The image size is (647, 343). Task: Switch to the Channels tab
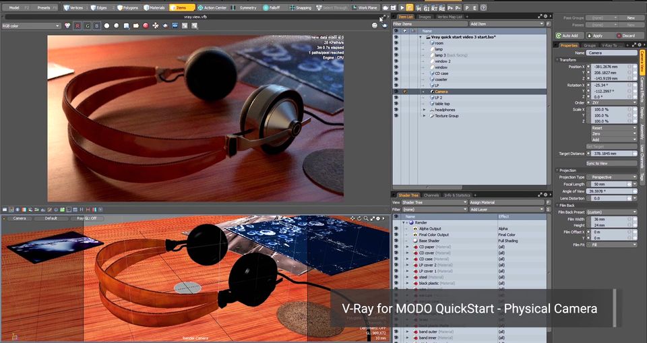[431, 195]
